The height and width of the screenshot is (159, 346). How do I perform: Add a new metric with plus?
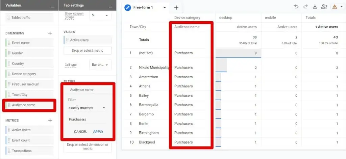click(x=50, y=120)
